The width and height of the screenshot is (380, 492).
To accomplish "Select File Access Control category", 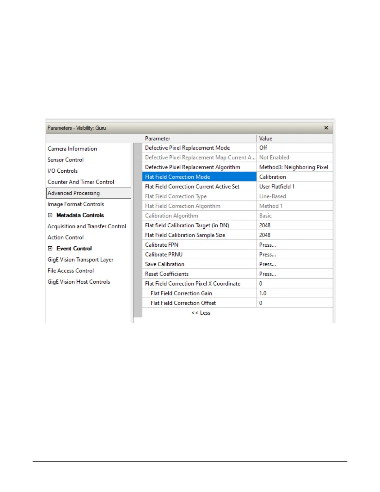I will point(70,271).
